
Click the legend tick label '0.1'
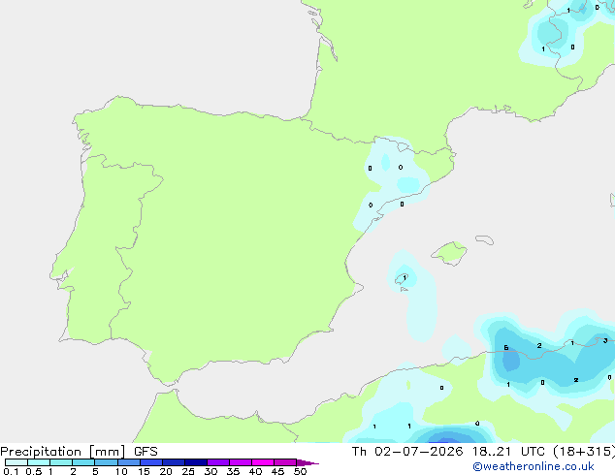click(11, 471)
